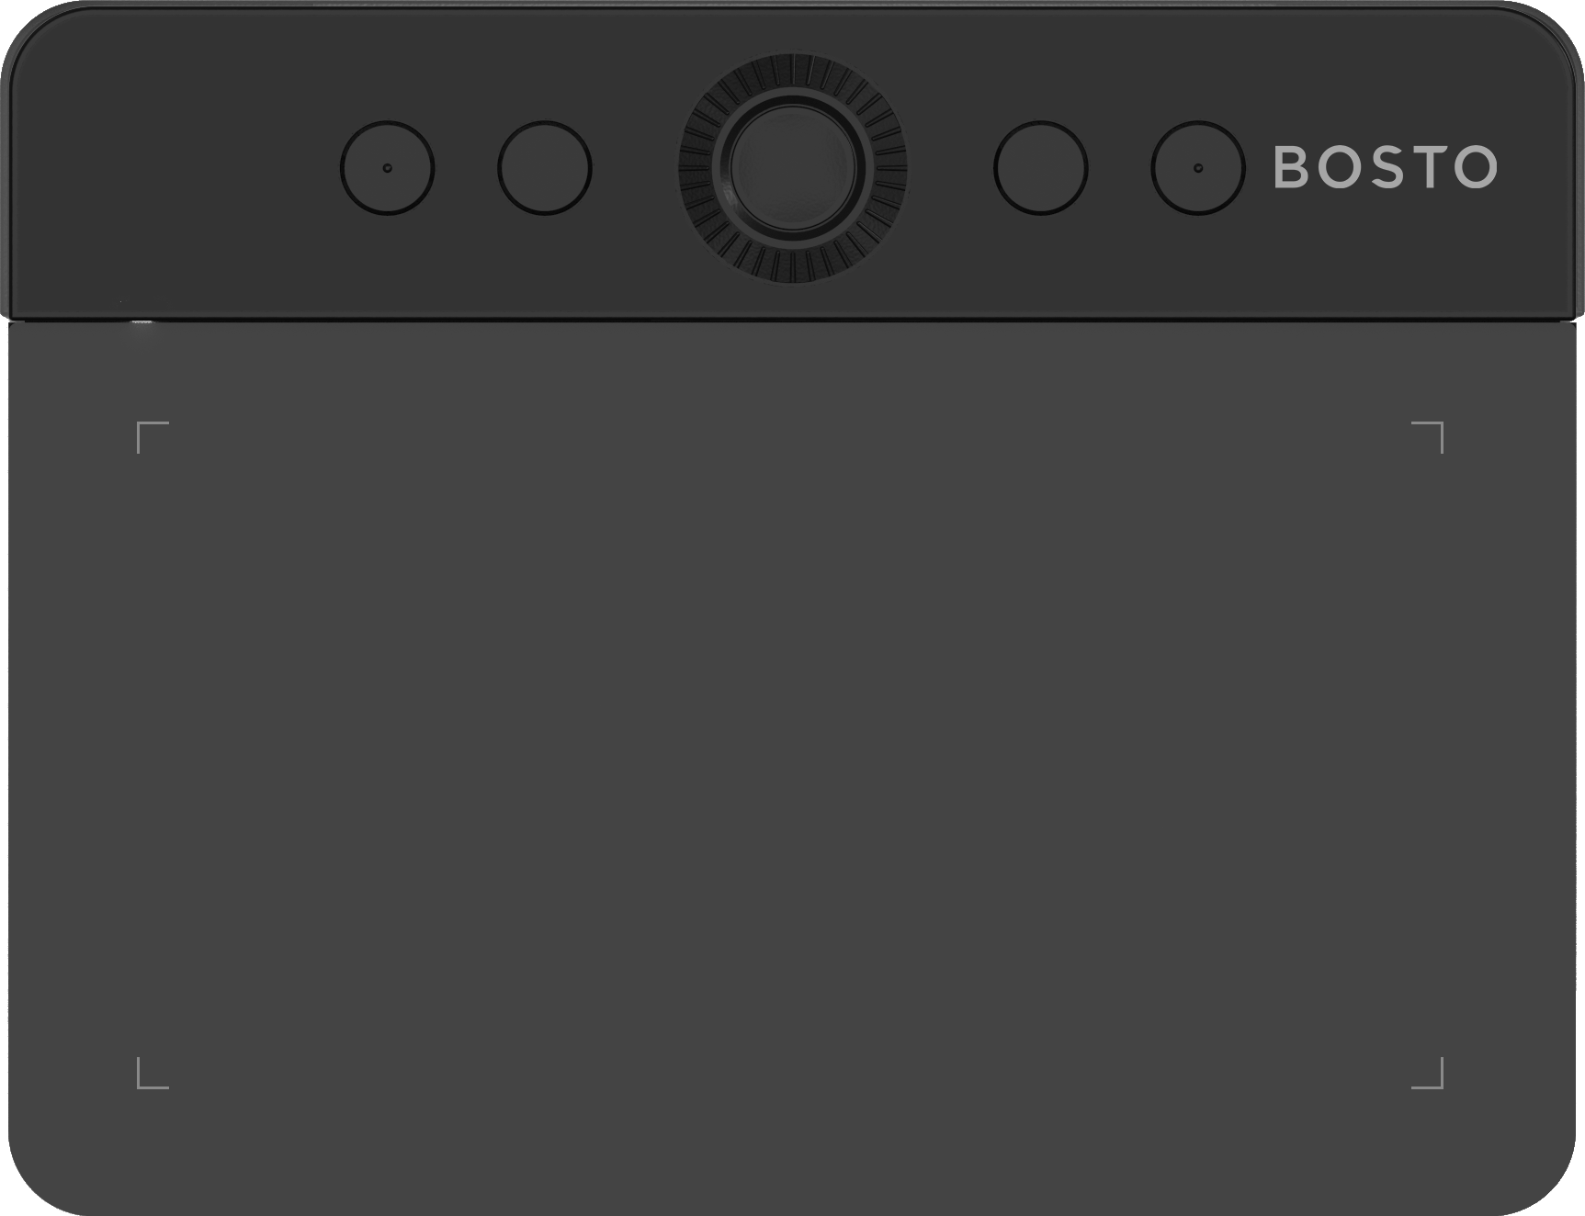This screenshot has height=1216, width=1585.
Task: Click the small indicator light below panel
Action: [141, 322]
